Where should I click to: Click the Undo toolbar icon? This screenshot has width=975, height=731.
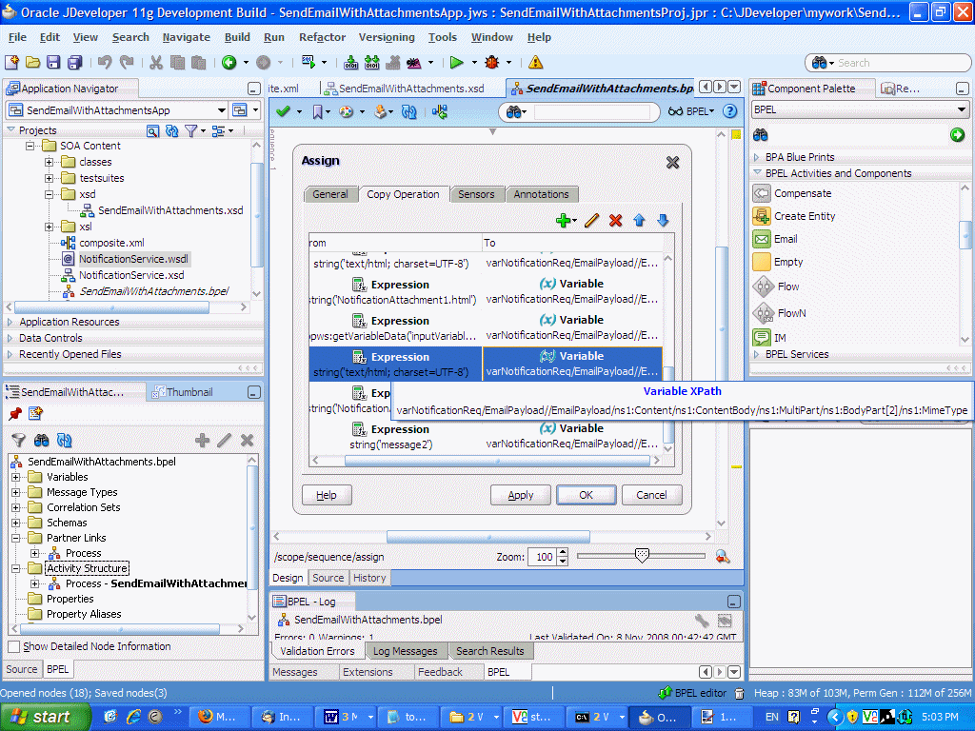105,62
